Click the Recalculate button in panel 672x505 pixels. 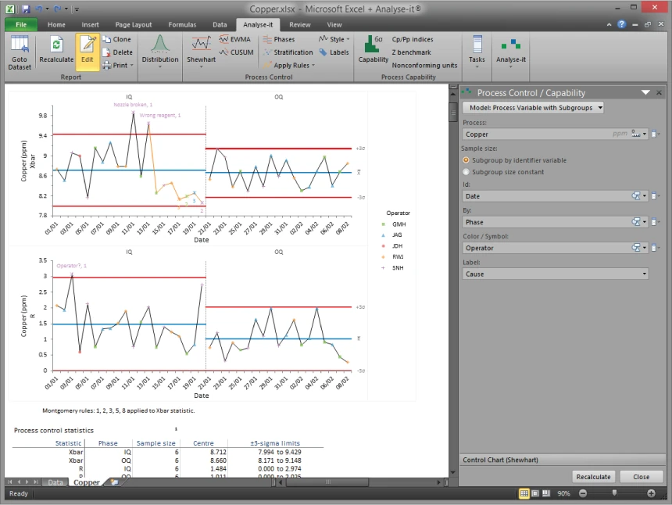pyautogui.click(x=594, y=476)
